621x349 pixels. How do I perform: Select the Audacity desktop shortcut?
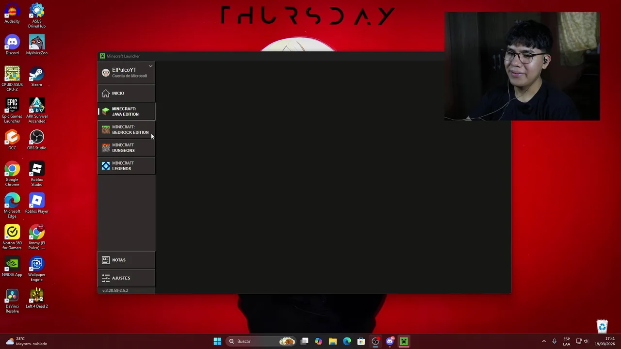[12, 14]
